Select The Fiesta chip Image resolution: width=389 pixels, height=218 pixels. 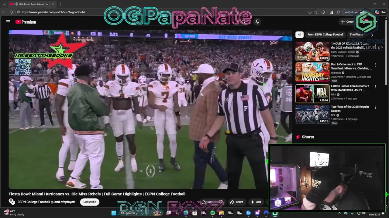[x=357, y=35]
